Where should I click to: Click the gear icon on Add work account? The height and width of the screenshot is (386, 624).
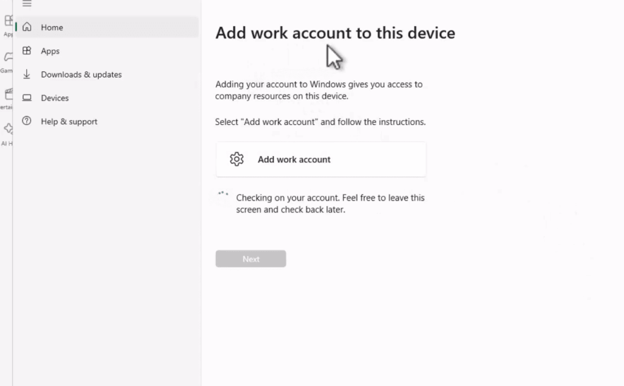[x=236, y=159]
